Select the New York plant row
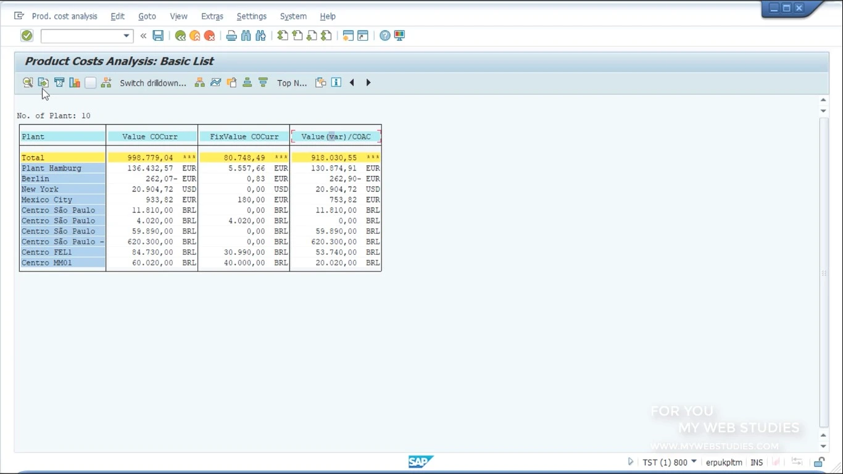The height and width of the screenshot is (474, 843). (x=63, y=189)
